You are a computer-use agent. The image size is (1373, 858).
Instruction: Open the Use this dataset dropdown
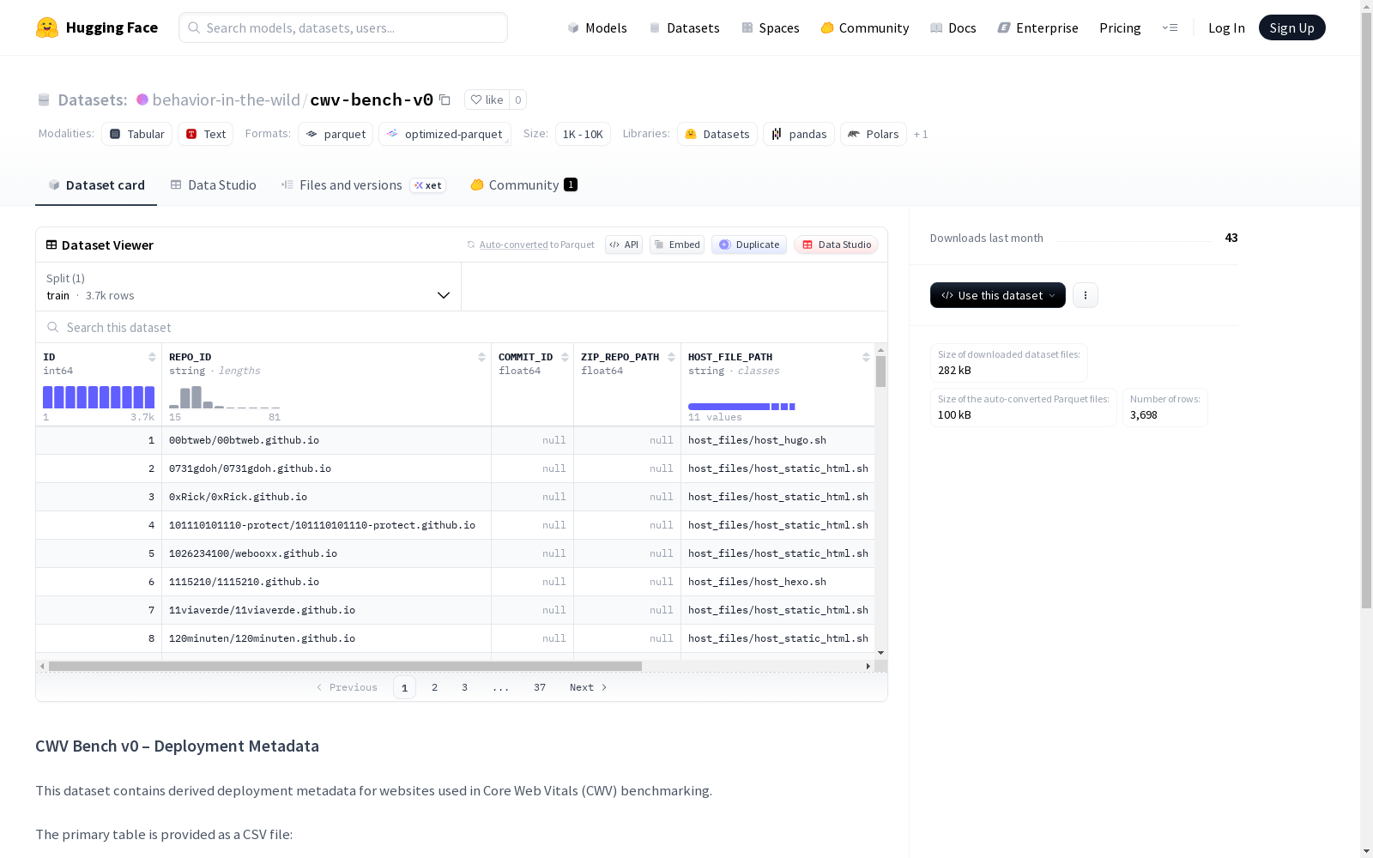click(x=998, y=295)
